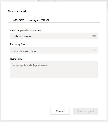Click the 'Izaberite člana tima' placeholder text

click(x=24, y=51)
